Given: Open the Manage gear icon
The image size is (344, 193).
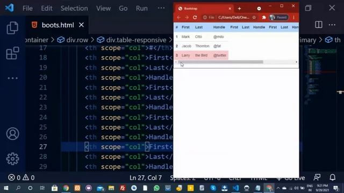Looking at the screenshot, I should click(12, 159).
